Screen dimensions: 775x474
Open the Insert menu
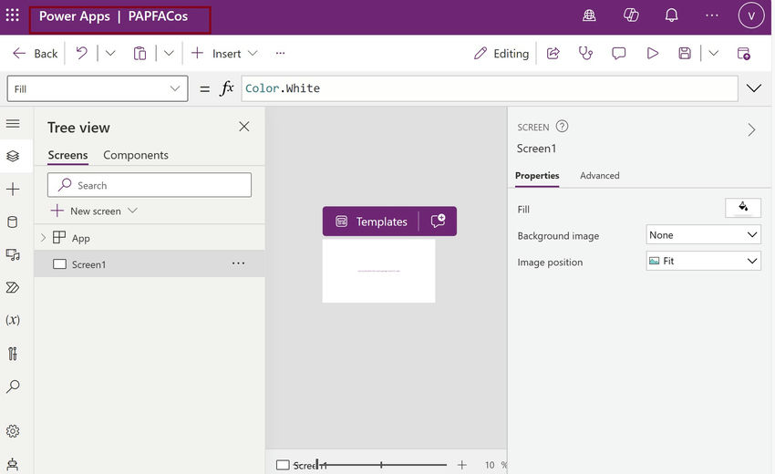[x=224, y=54]
